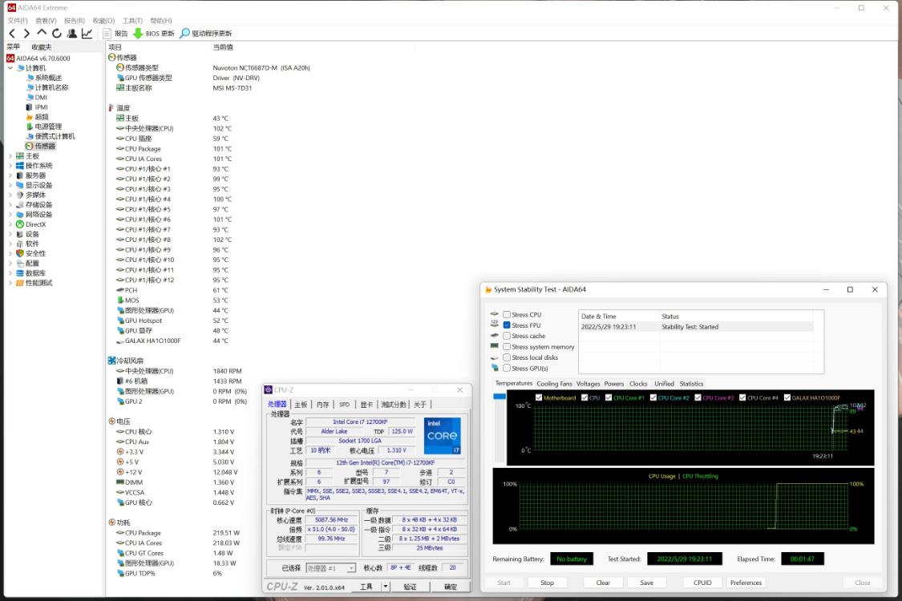This screenshot has height=601, width=902.
Task: Click the chart graph icon in AIDA64 toolbar
Action: click(x=87, y=34)
